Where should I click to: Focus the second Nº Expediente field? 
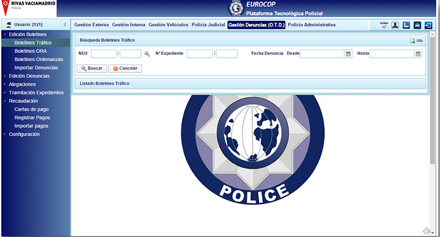point(227,54)
